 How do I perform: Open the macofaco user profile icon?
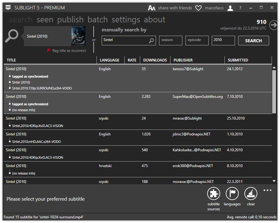(230, 7)
